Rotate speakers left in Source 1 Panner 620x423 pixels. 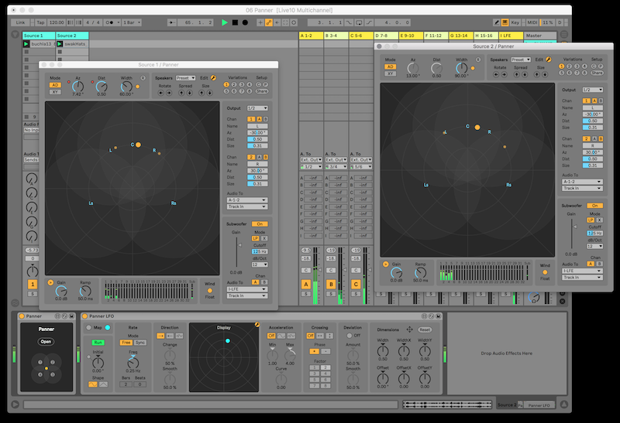(x=161, y=93)
